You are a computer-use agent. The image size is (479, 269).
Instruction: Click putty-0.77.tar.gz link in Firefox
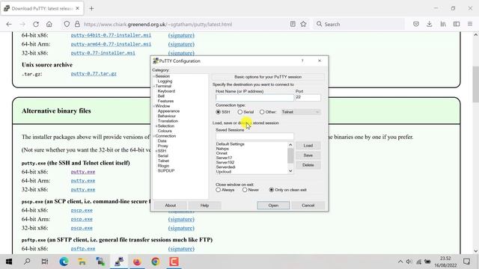click(x=94, y=74)
